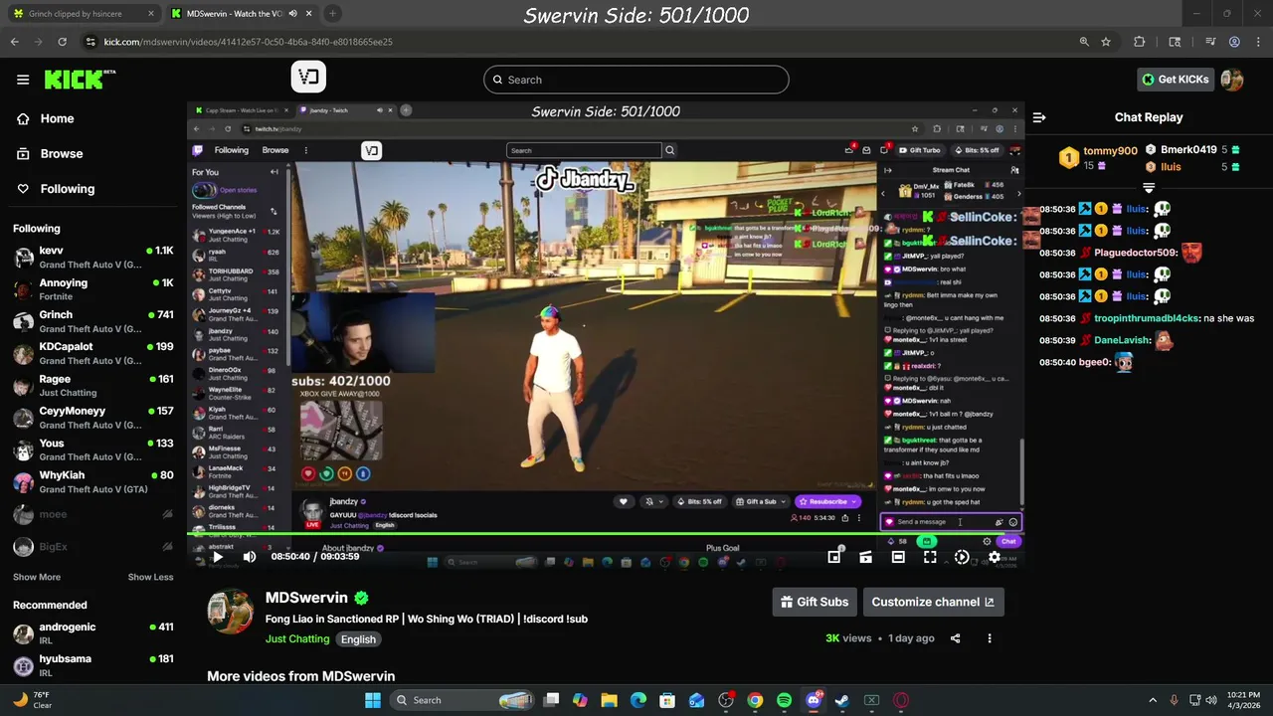The height and width of the screenshot is (716, 1273).
Task: Bookmark this page with the star
Action: (x=1106, y=42)
